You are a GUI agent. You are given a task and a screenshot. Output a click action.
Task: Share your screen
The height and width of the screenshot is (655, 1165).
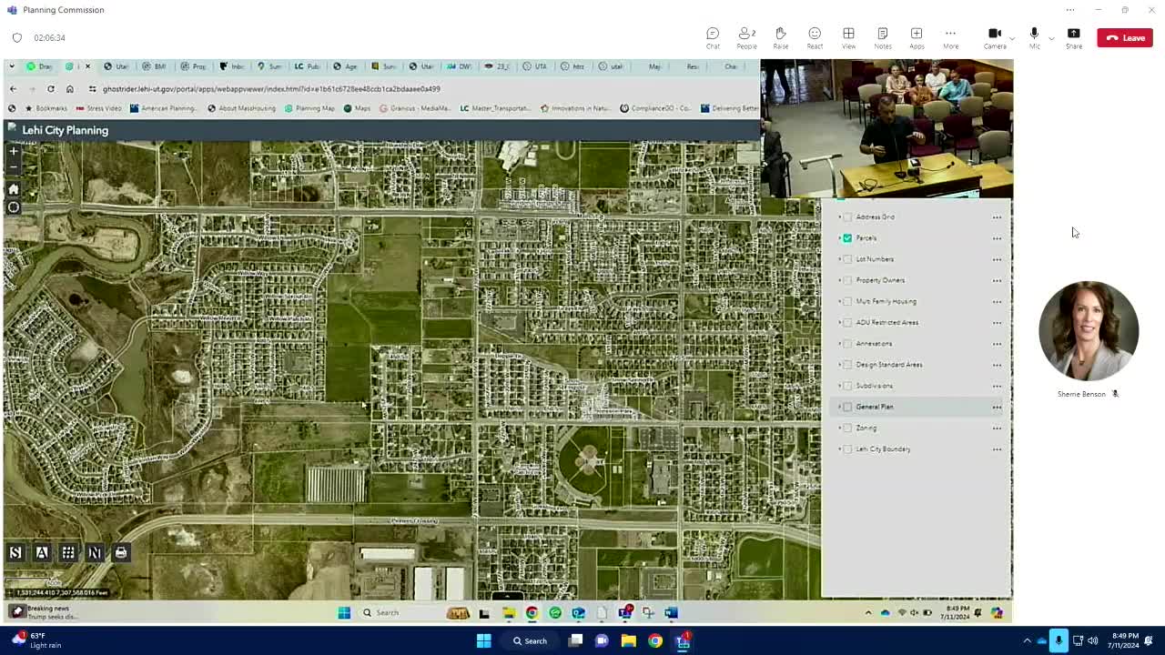point(1074,37)
